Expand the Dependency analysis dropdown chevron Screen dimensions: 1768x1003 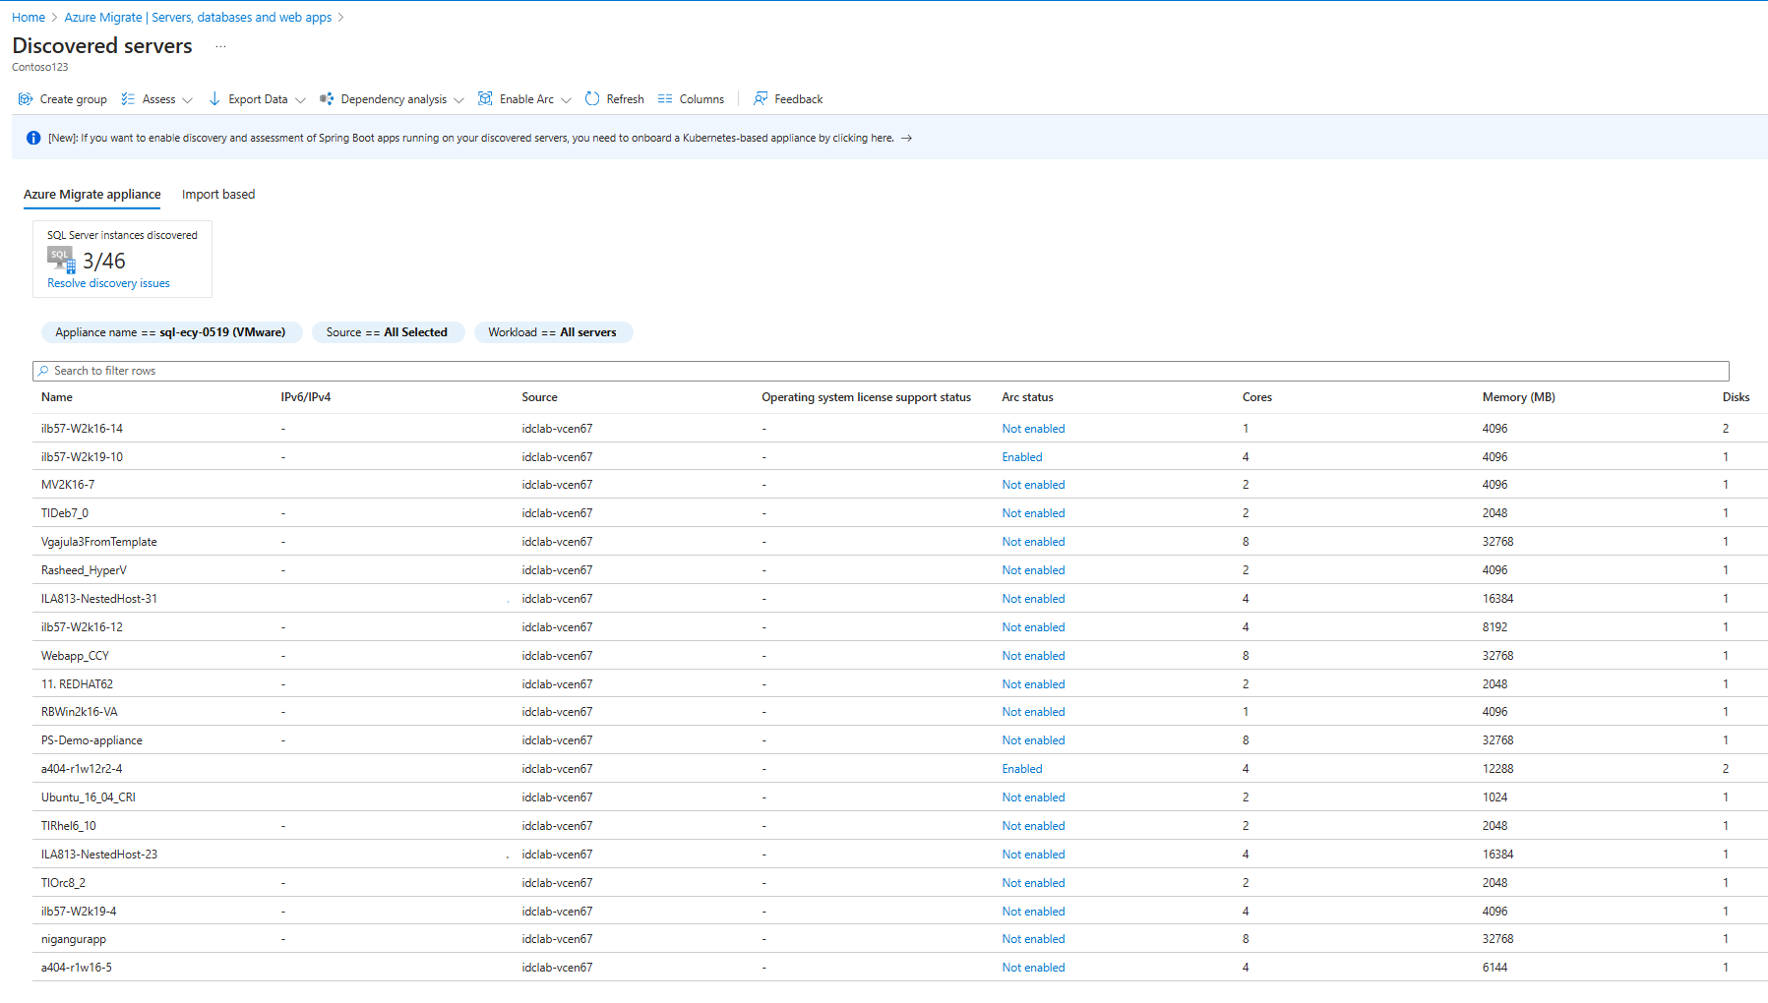[458, 100]
